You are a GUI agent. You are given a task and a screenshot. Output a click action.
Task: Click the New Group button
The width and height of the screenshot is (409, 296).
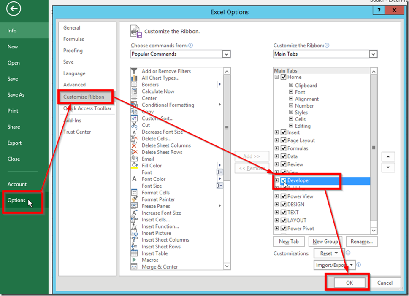325,242
